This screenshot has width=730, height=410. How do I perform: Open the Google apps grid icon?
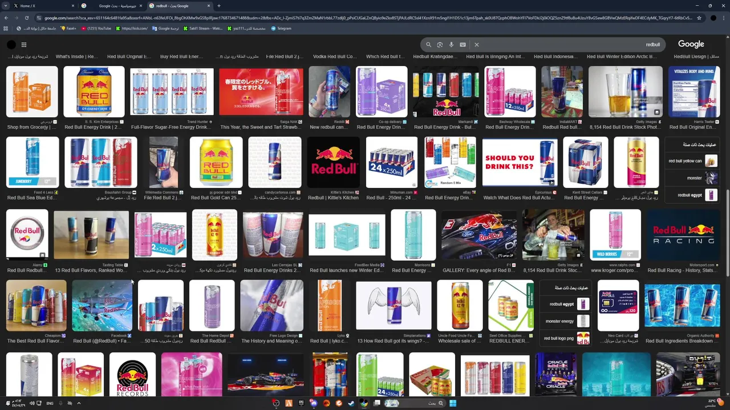tap(24, 44)
